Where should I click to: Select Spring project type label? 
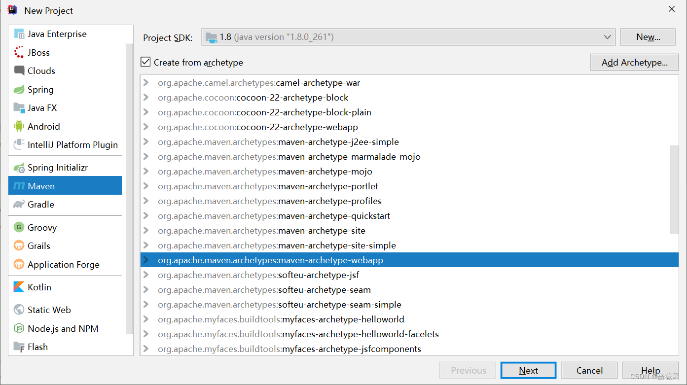point(40,90)
